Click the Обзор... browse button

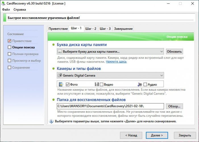pos(175,106)
